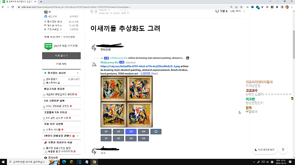Click the URL 복사 link

click(x=235, y=11)
